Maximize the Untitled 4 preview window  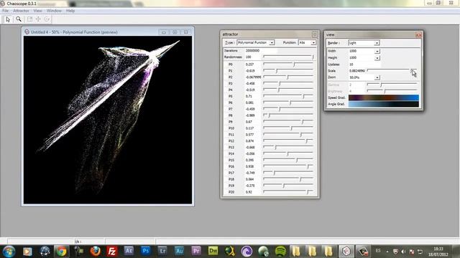point(175,32)
